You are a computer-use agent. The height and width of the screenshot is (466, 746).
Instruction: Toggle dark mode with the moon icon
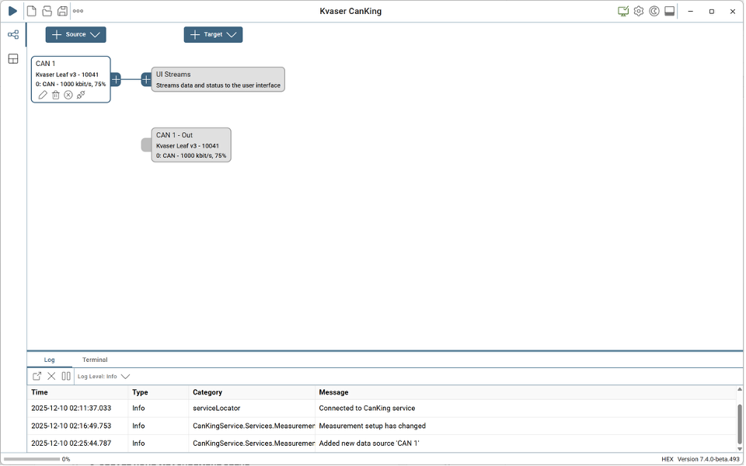(654, 11)
